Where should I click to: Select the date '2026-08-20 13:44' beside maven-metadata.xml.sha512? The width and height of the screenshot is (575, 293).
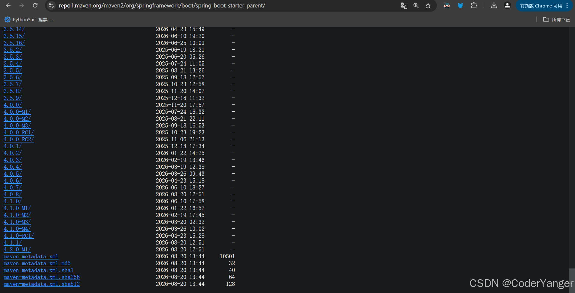click(x=180, y=284)
